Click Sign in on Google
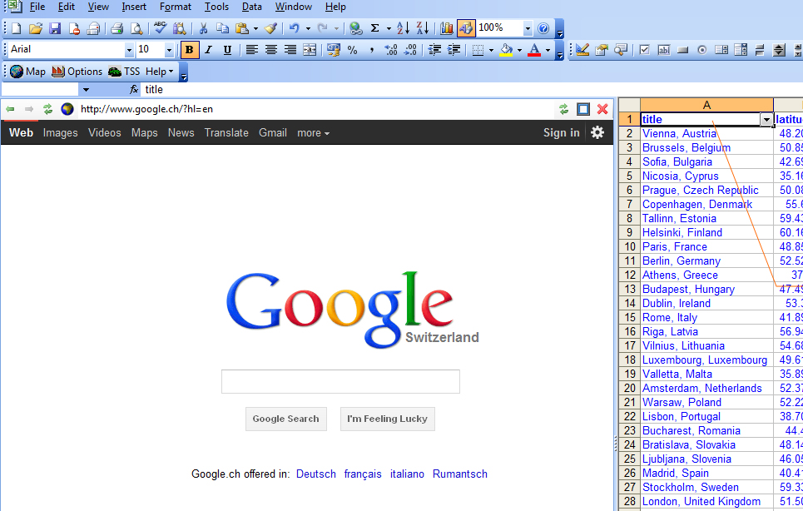This screenshot has height=511, width=803. (562, 133)
